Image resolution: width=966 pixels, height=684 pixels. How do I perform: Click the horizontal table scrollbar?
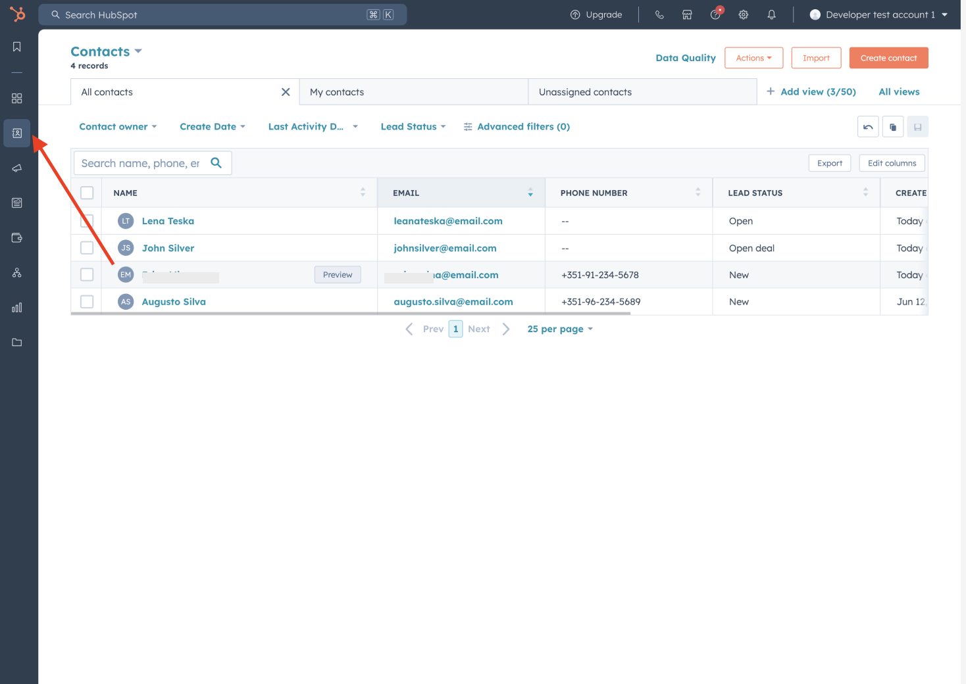coord(351,314)
